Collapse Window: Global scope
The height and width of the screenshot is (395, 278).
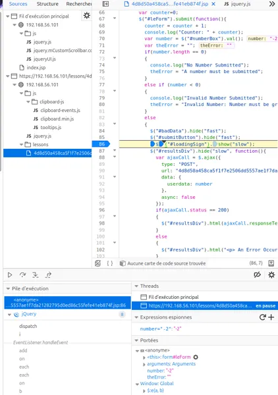[138, 384]
